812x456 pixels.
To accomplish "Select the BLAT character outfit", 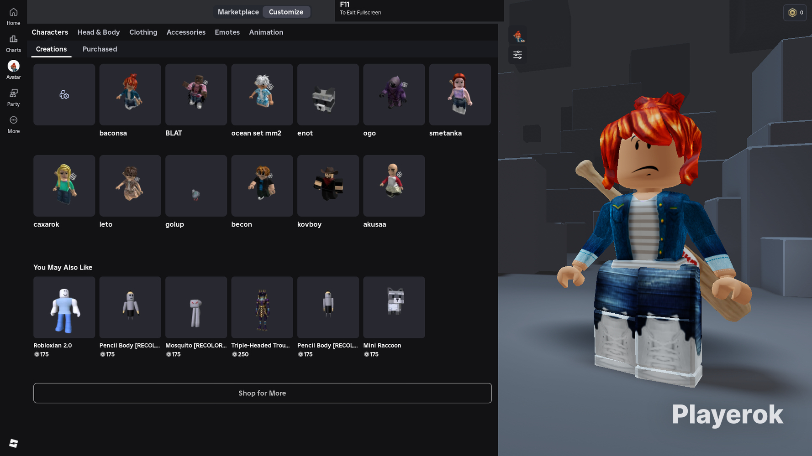I will 196,94.
